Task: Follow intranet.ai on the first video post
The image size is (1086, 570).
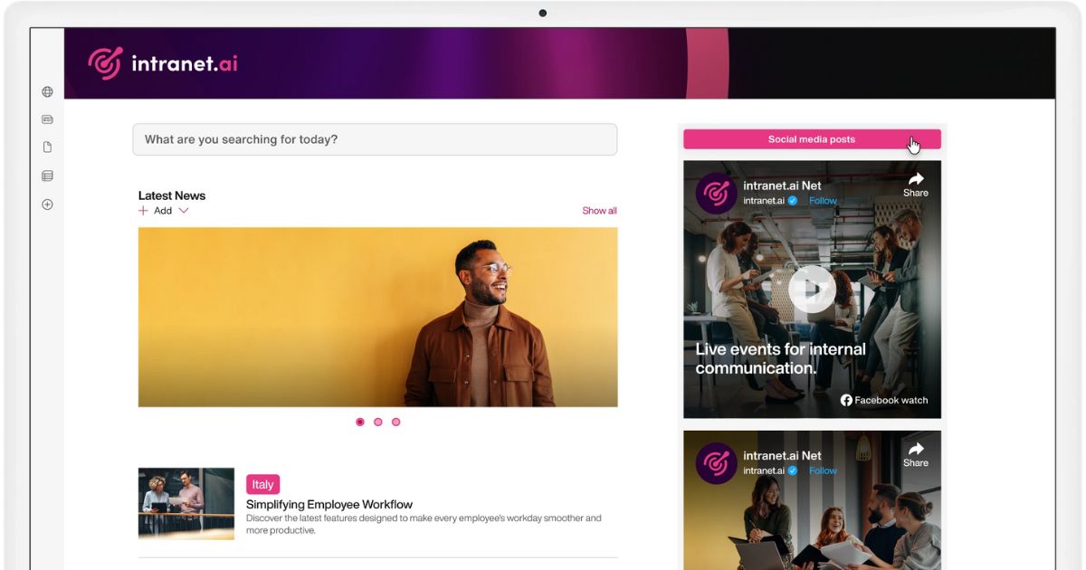Action: click(x=823, y=201)
